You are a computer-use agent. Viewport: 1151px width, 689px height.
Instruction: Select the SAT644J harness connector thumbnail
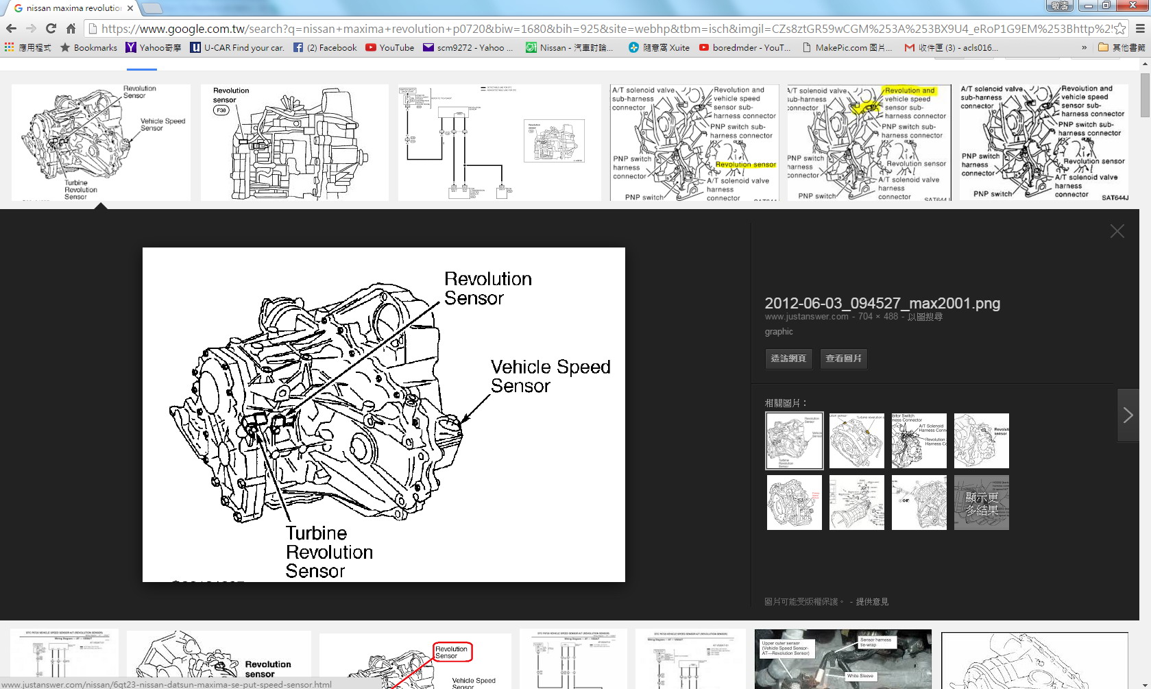coord(1044,143)
